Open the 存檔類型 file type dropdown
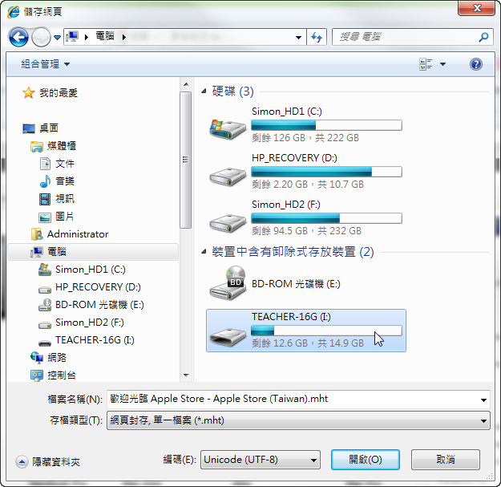 pyautogui.click(x=298, y=420)
